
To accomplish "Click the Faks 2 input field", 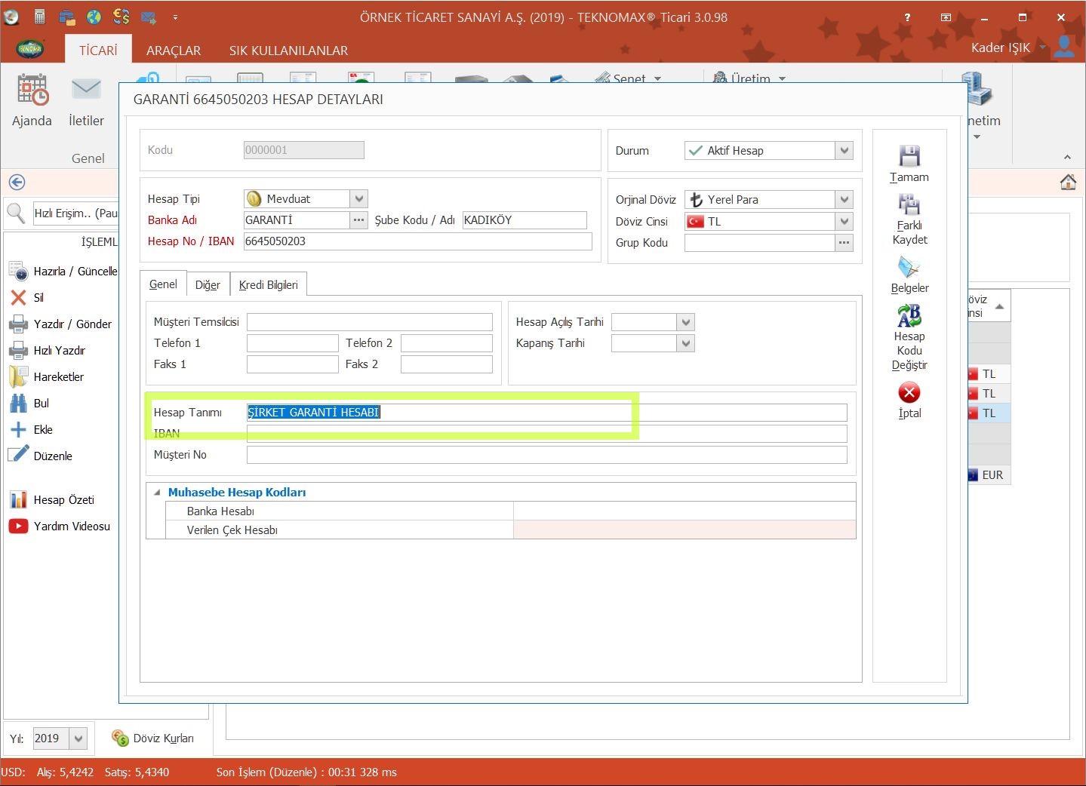I will 447,364.
